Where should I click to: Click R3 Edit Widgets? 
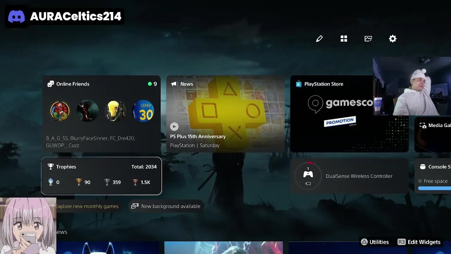419,242
